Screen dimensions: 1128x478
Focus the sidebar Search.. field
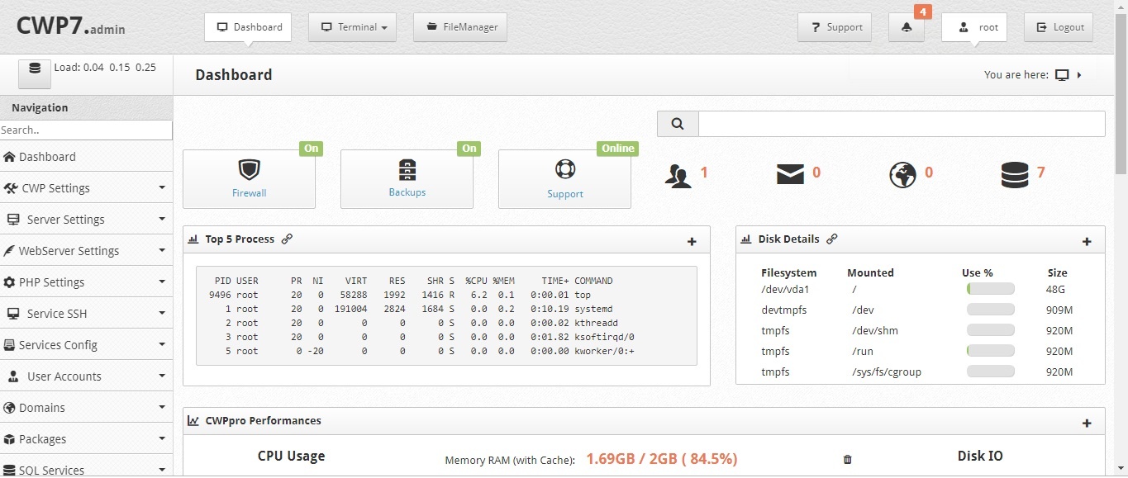(x=86, y=130)
